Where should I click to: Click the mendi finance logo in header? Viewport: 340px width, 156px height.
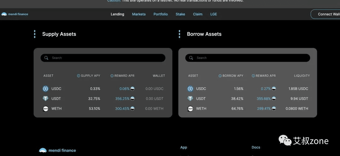click(x=15, y=14)
